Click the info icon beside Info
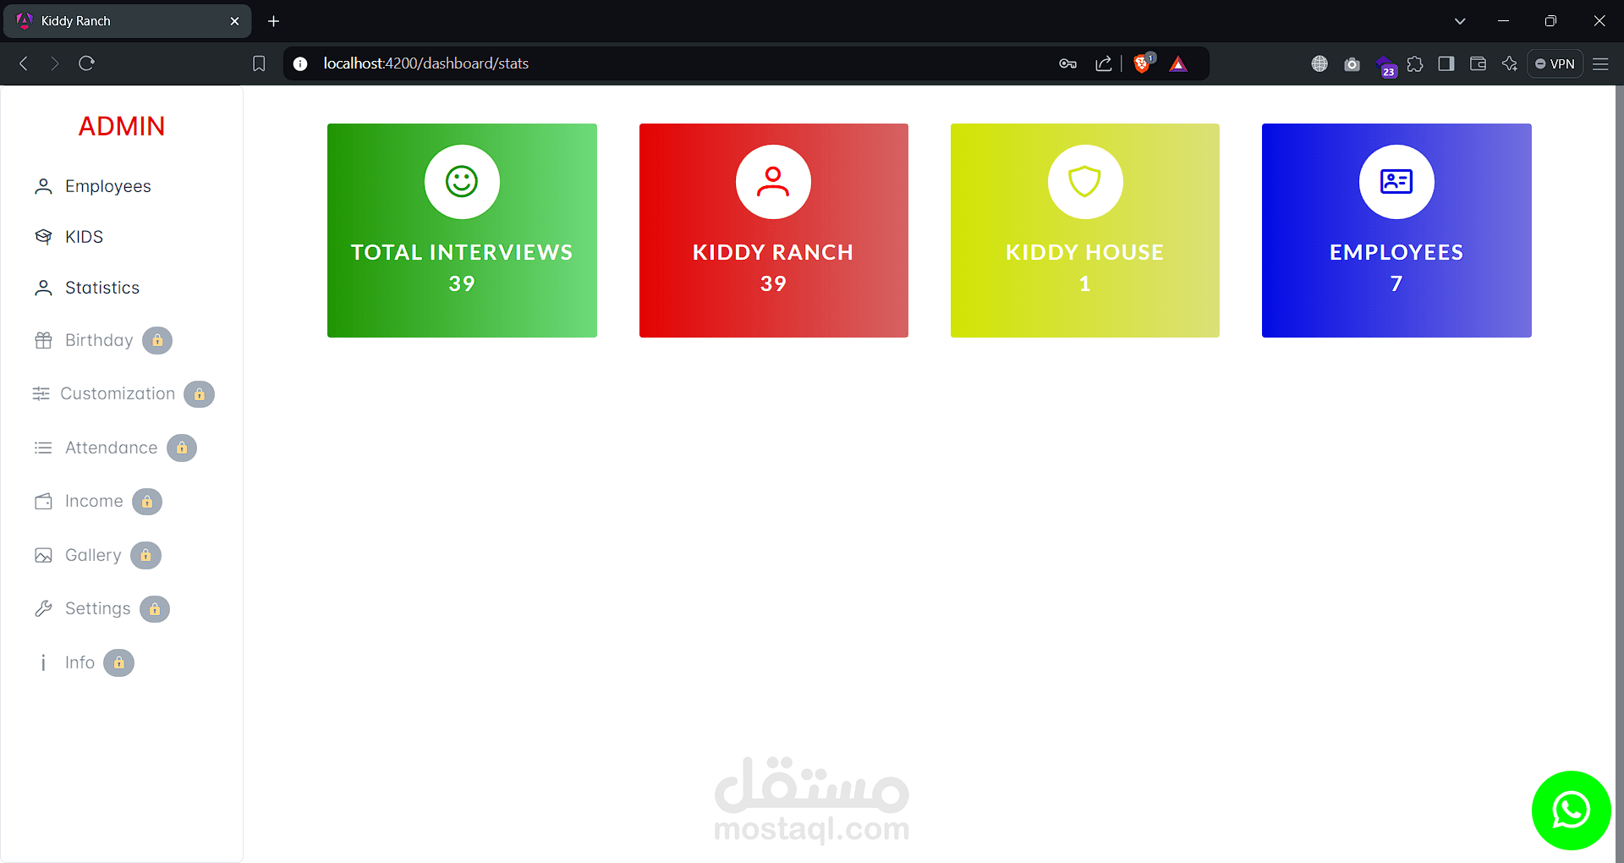This screenshot has height=863, width=1624. click(43, 662)
